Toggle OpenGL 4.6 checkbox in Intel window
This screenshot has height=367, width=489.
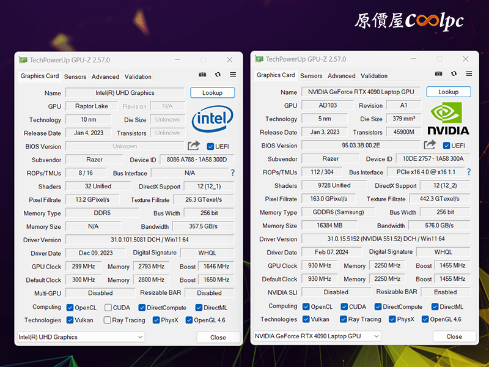(x=189, y=320)
